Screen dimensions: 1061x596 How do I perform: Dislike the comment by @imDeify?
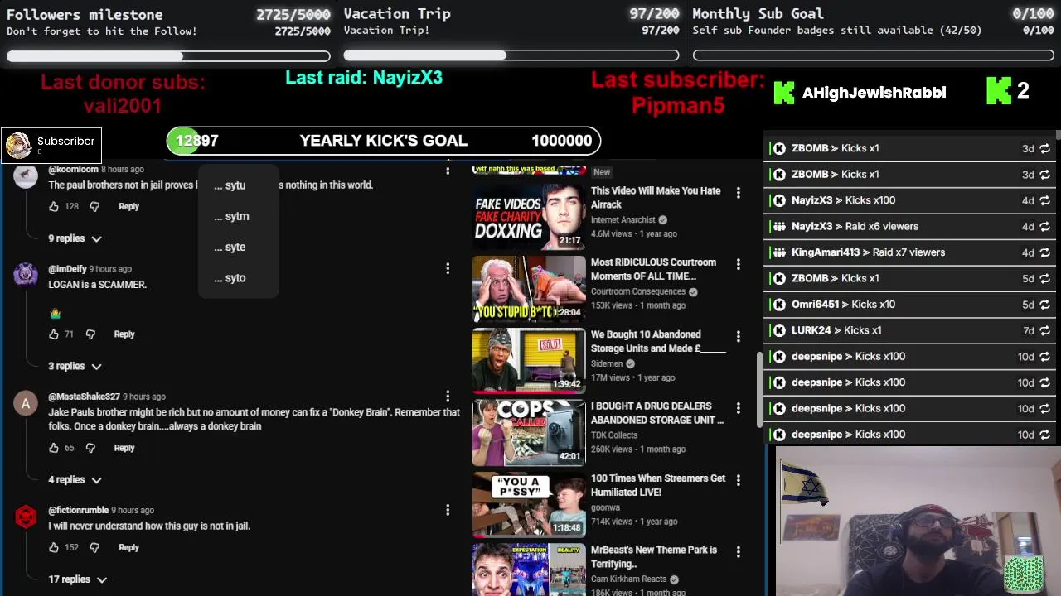(91, 334)
